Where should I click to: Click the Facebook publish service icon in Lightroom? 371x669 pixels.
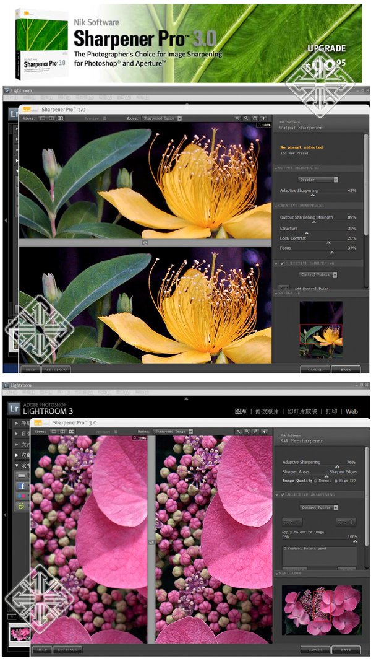[21, 486]
